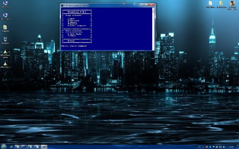Click the red flag icon in system tray
Viewport: 239px width, 149px height.
click(207, 147)
